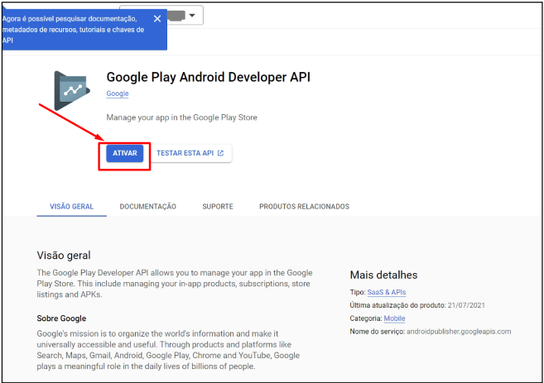544x383 pixels.
Task: Dismiss the blue notification with X
Action: [x=157, y=19]
